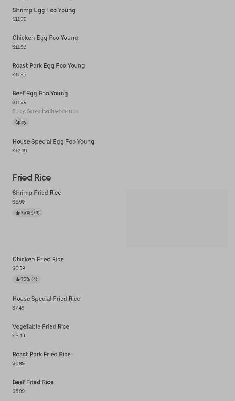Select Shrimp Fried Rice item
The width and height of the screenshot is (235, 401).
click(37, 193)
